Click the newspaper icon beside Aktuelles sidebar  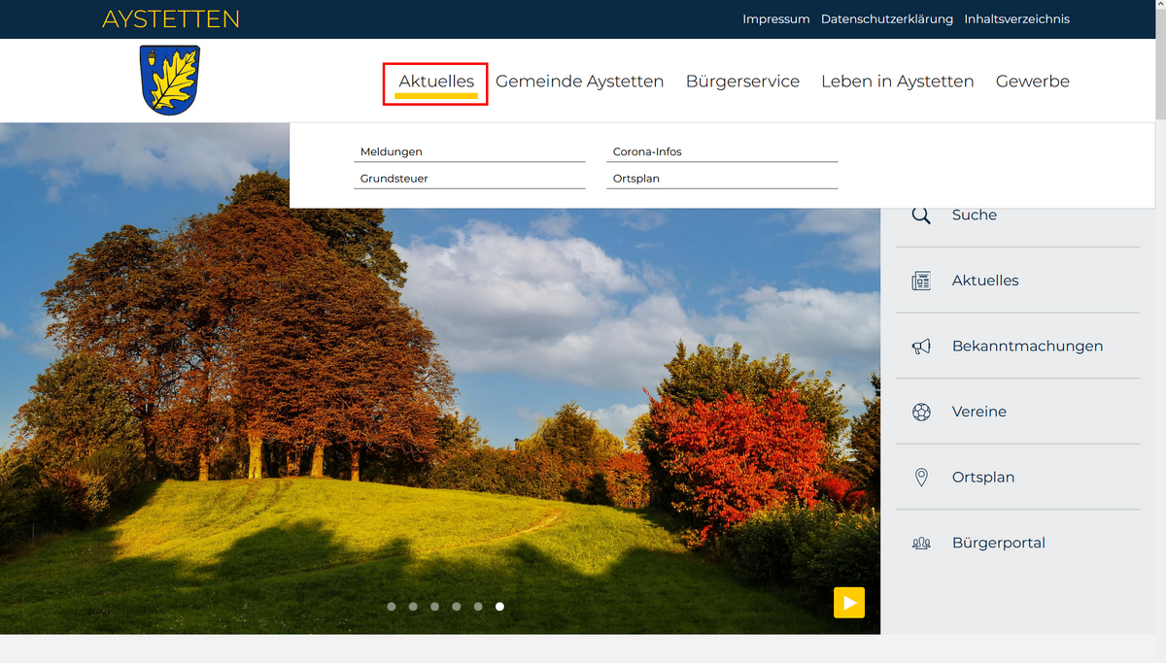[x=921, y=281]
